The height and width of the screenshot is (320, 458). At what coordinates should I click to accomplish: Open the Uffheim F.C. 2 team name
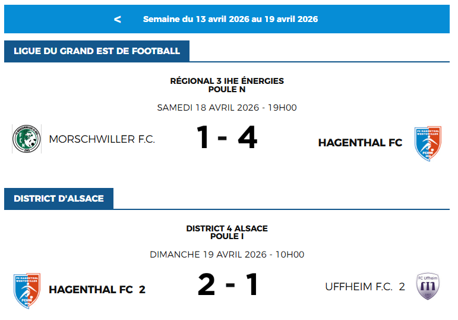[365, 287]
